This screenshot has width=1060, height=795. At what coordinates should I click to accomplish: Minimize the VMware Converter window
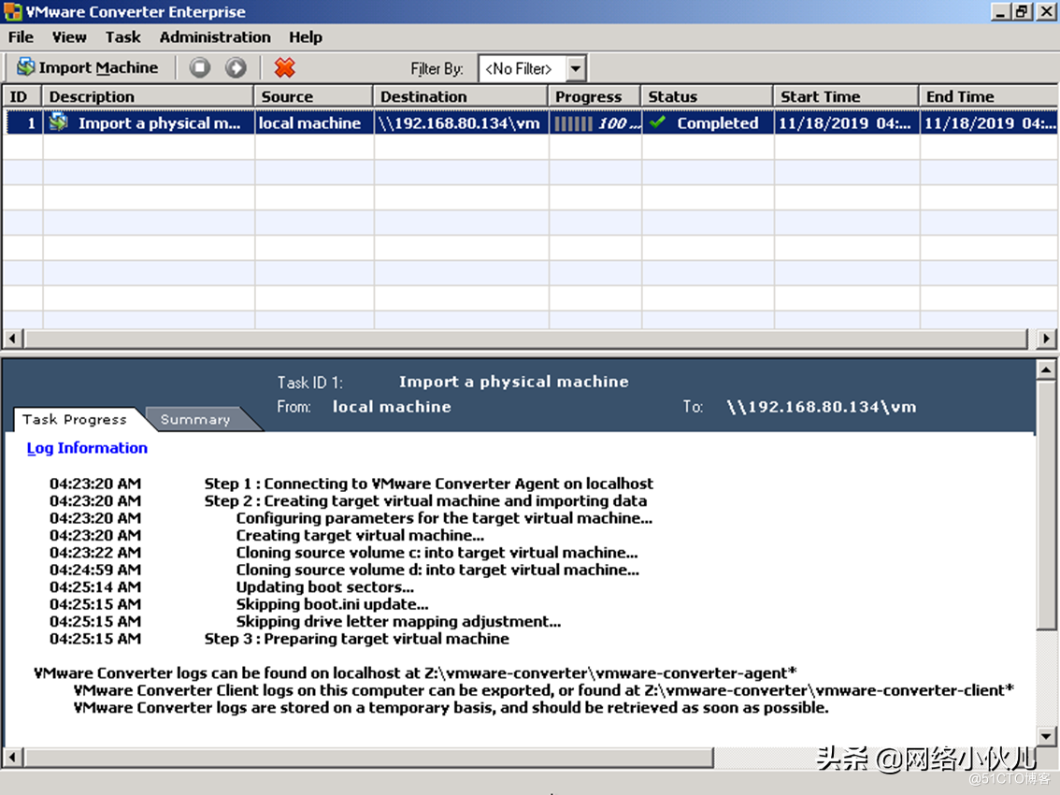point(1000,11)
